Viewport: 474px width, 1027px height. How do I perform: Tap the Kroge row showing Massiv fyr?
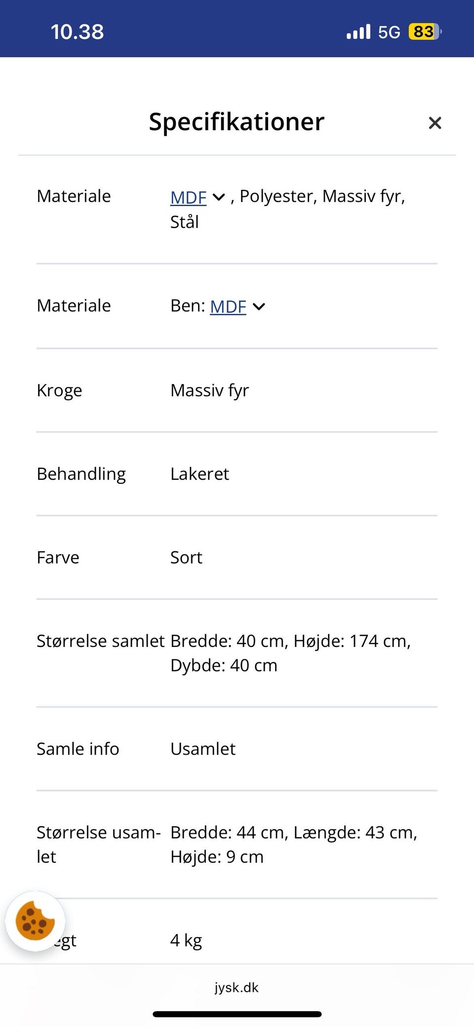tap(210, 390)
